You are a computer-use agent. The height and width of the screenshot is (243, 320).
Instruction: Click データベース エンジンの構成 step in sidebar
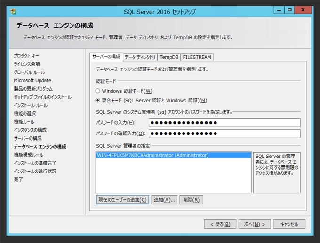(40, 147)
